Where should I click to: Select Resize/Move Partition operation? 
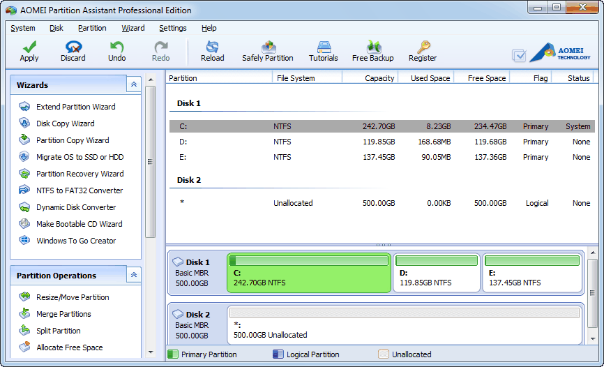[x=73, y=297]
